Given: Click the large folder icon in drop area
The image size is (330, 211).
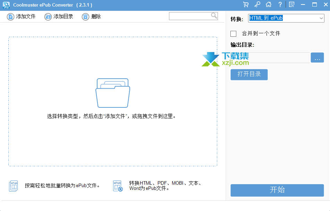Looking at the screenshot, I should tap(113, 93).
